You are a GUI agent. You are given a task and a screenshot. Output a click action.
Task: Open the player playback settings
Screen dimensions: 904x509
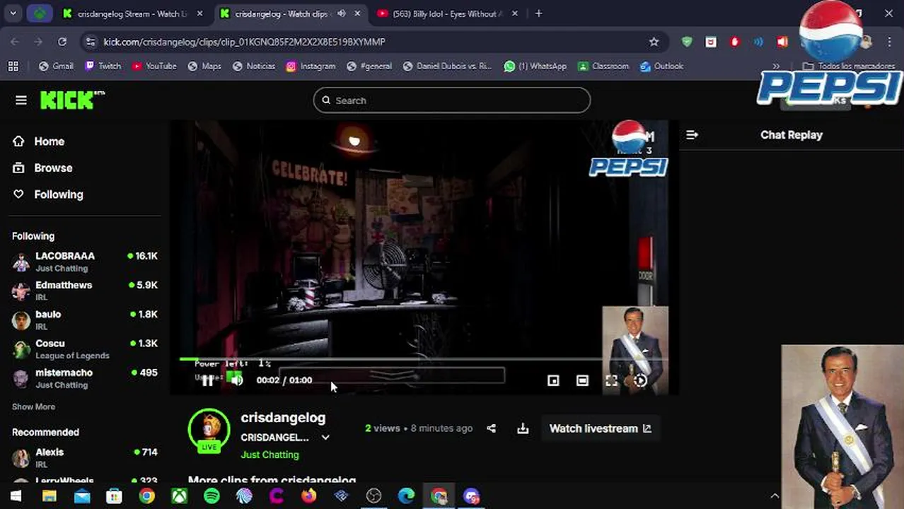tap(640, 380)
